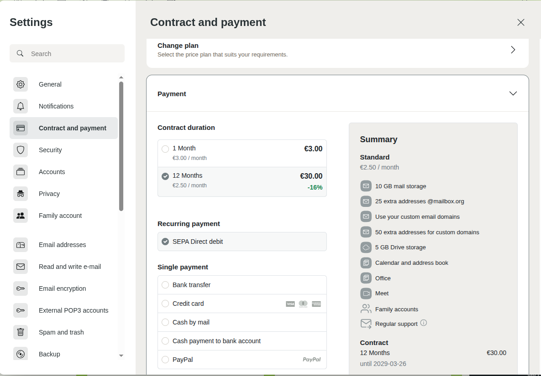
Task: Click the Security shield icon
Action: (x=21, y=150)
